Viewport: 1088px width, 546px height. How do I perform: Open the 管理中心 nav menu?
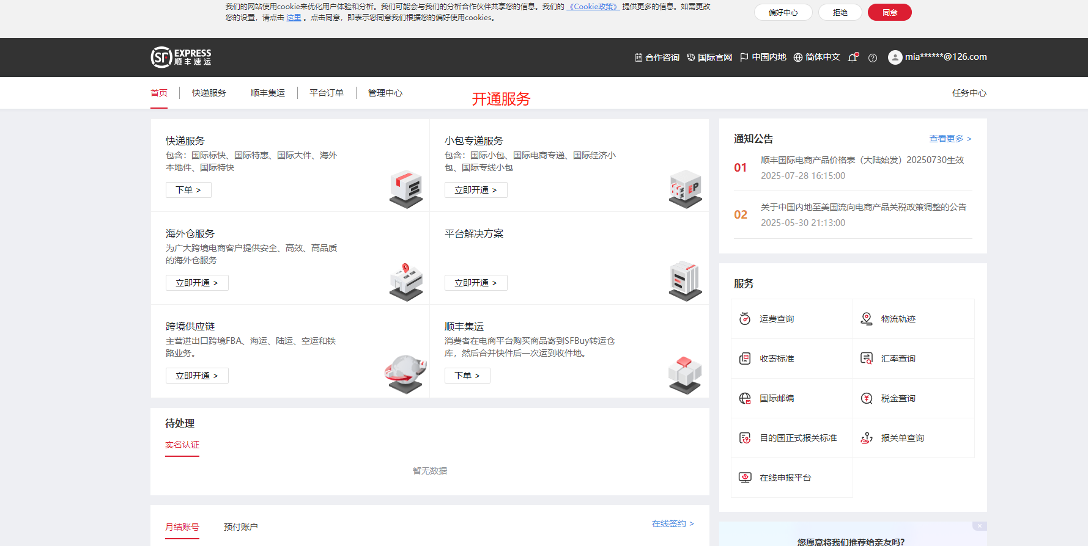tap(385, 93)
